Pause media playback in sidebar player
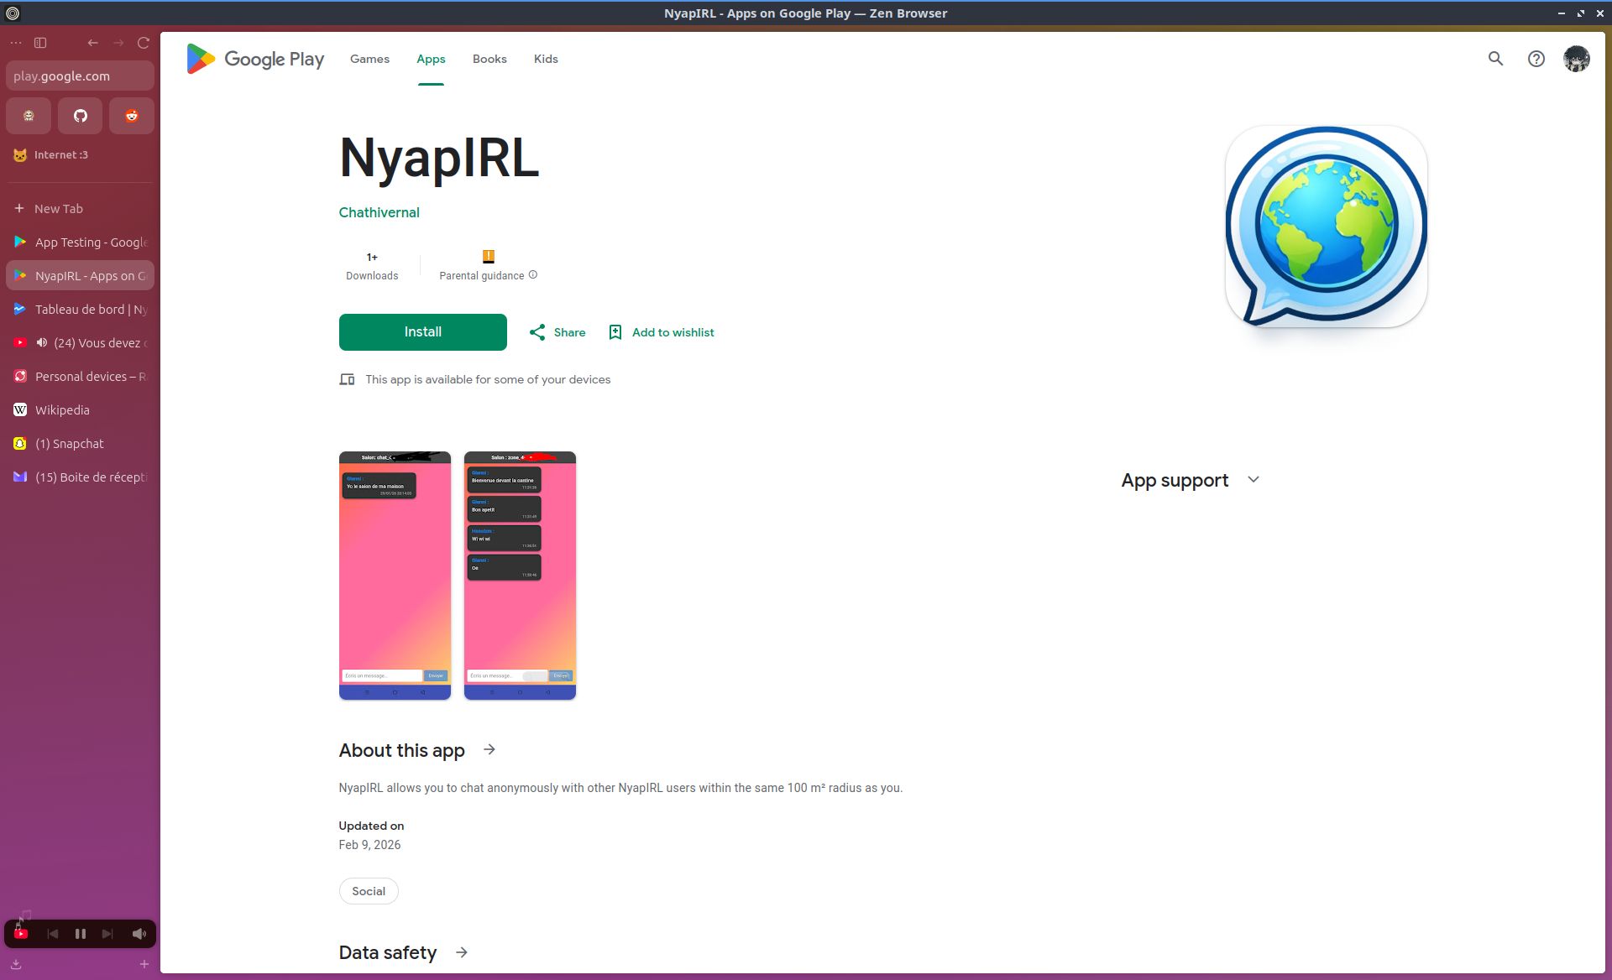Image resolution: width=1612 pixels, height=980 pixels. tap(81, 934)
